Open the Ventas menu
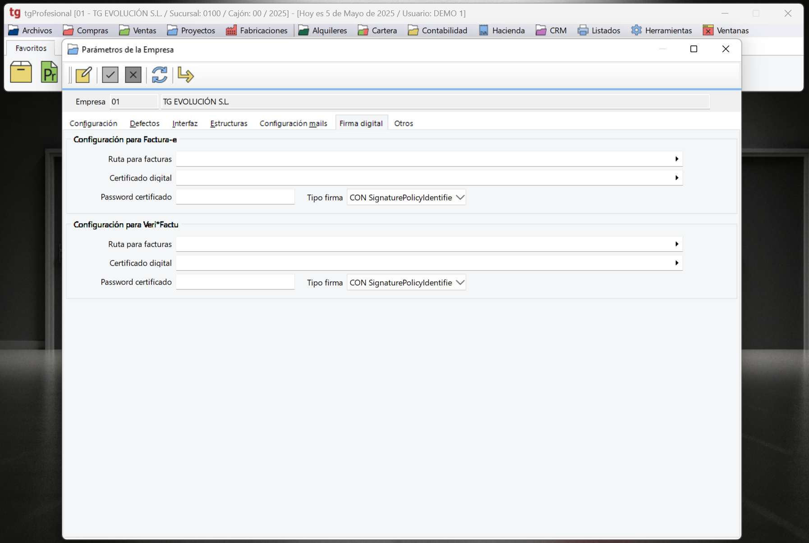 coord(138,30)
